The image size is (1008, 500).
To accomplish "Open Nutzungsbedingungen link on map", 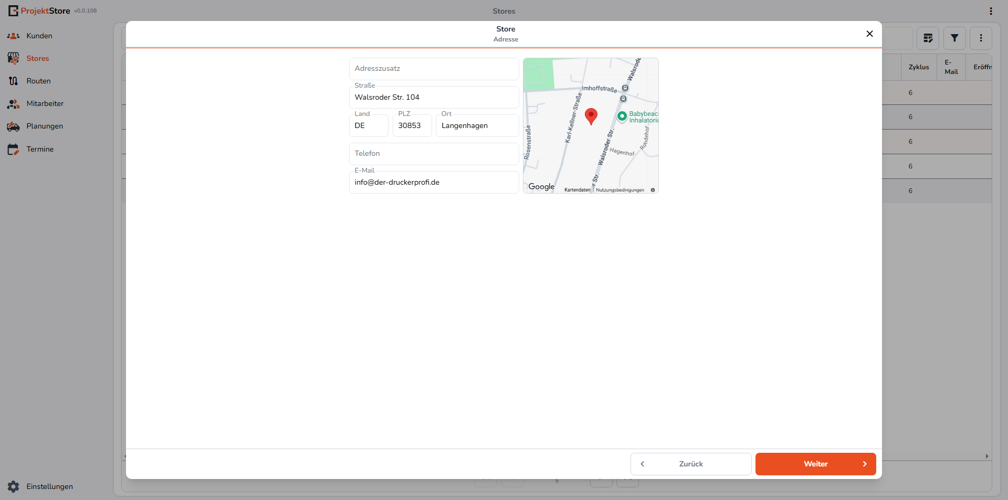I will point(620,190).
